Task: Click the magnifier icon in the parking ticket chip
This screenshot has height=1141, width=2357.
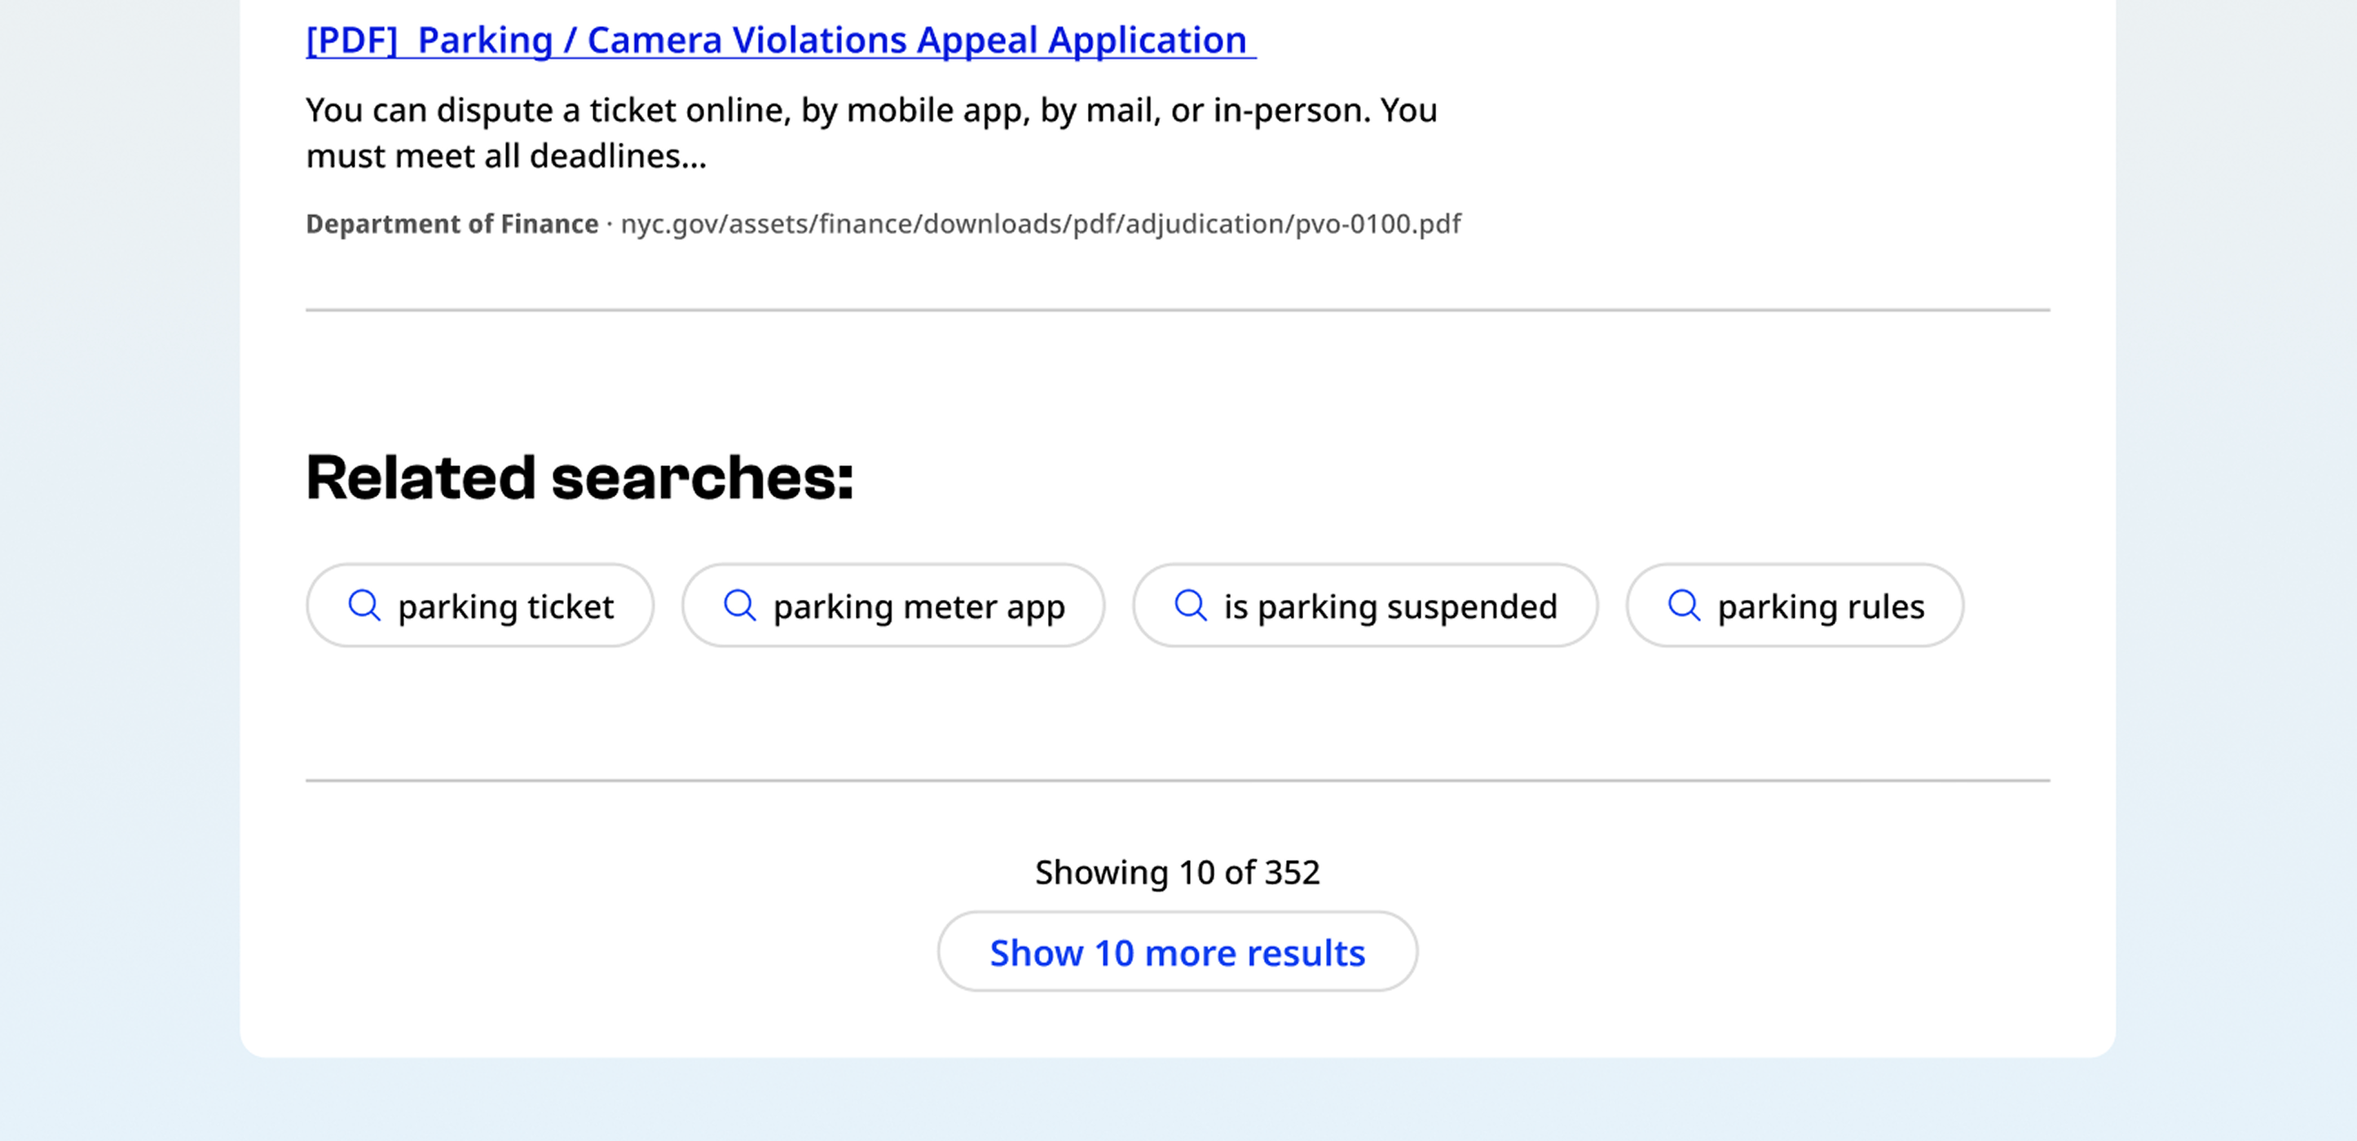Action: 367,605
